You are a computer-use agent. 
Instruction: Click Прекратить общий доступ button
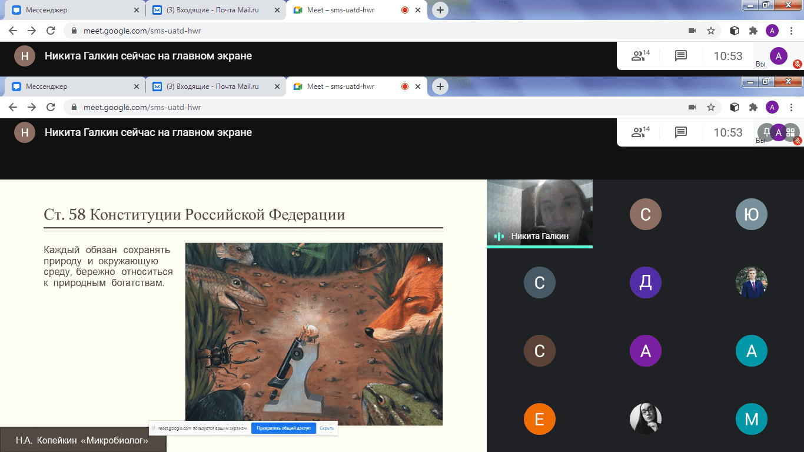[x=284, y=428]
